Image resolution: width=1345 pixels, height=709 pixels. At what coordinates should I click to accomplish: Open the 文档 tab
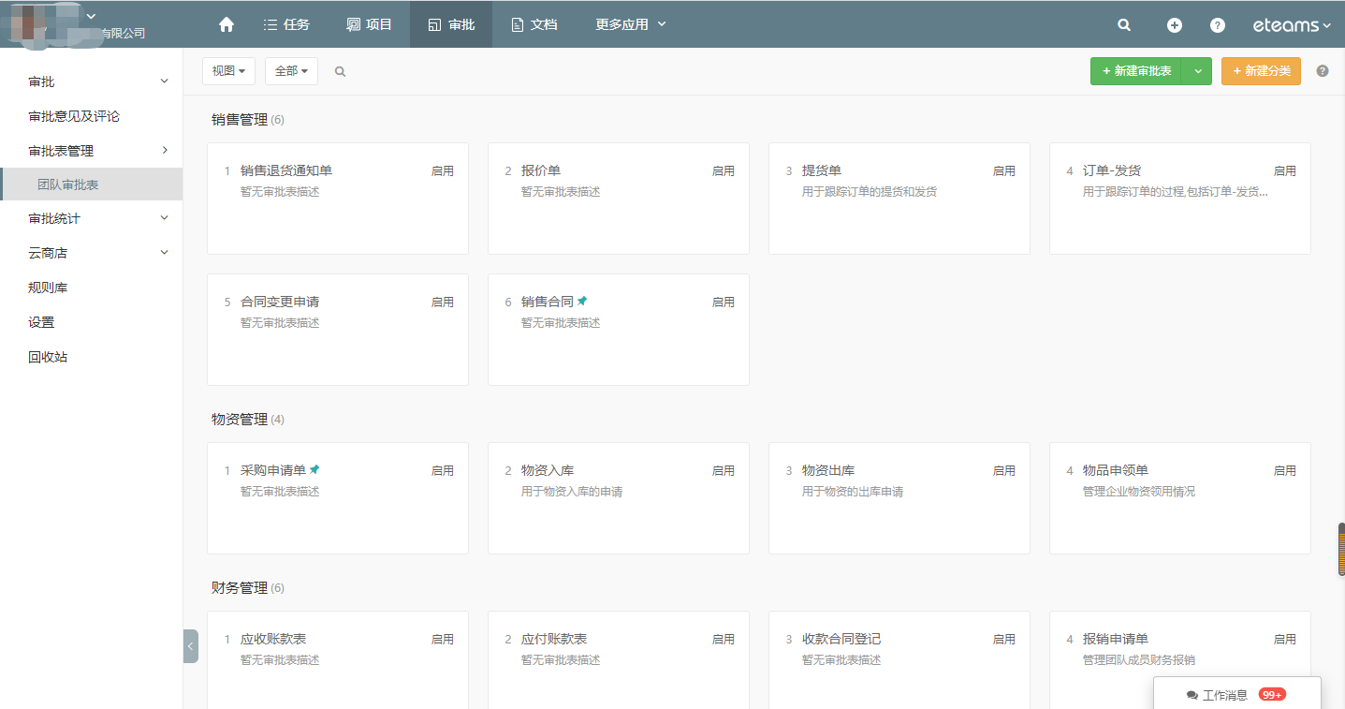(x=534, y=24)
